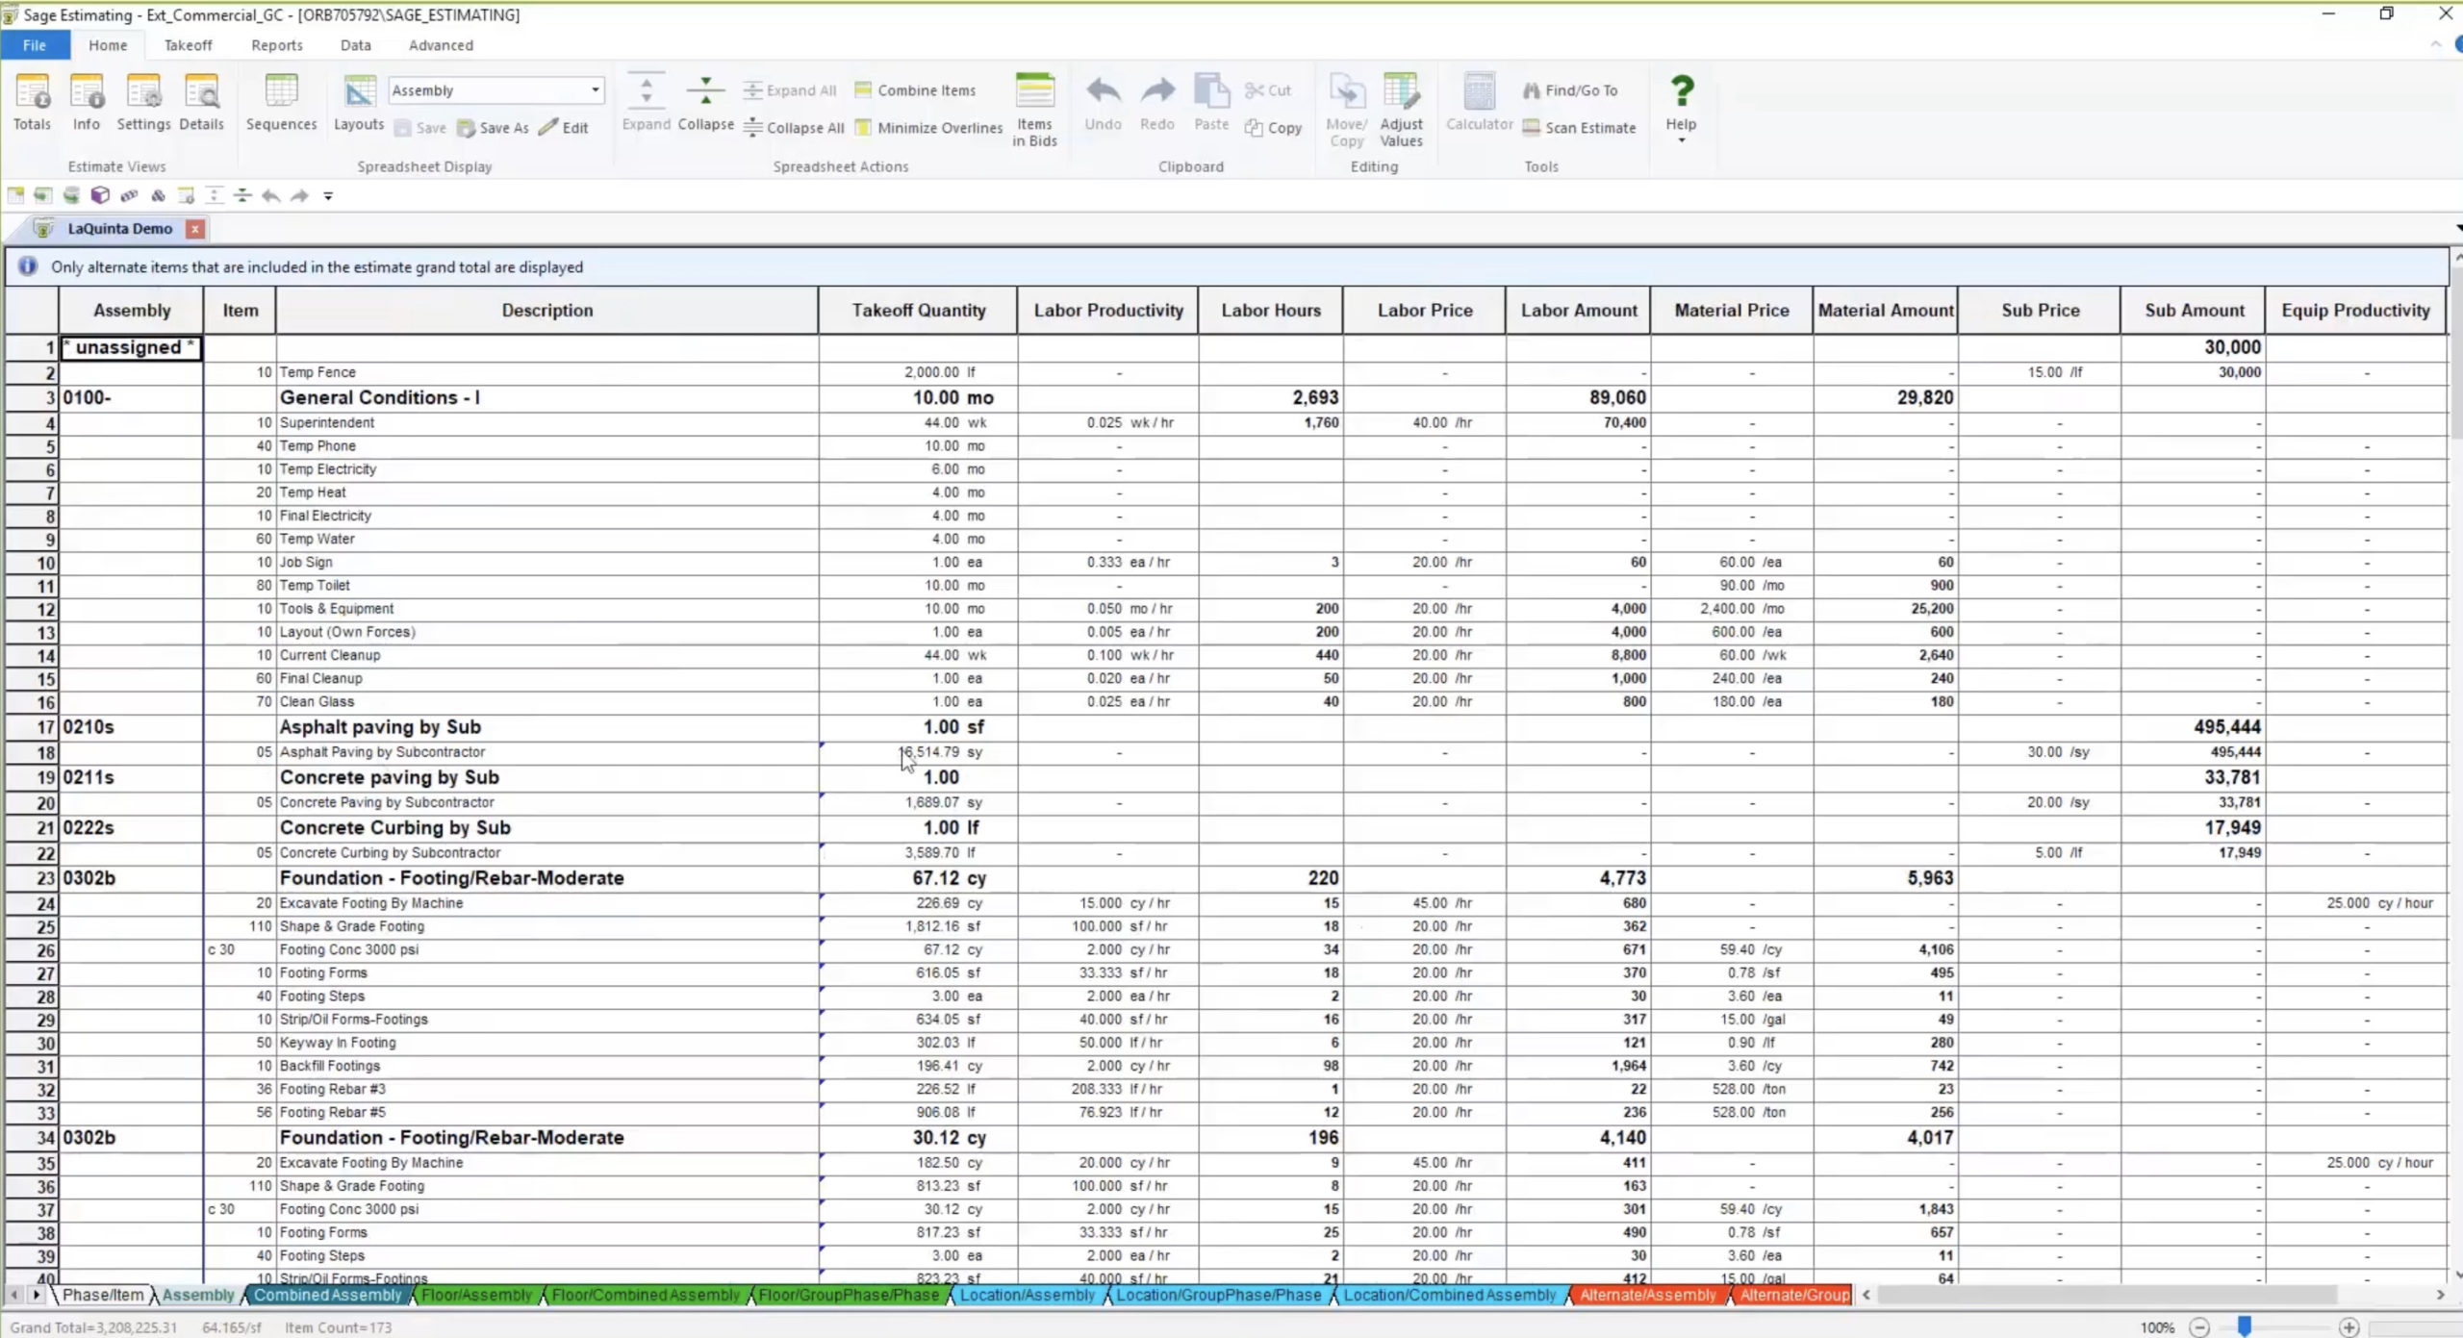Click the quick access toolbar overflow arrow
Image resolution: width=2463 pixels, height=1338 pixels.
tap(327, 195)
